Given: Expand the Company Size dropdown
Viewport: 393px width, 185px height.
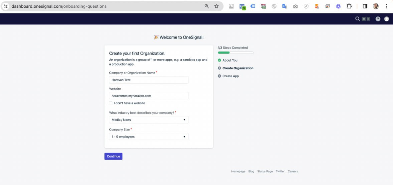Looking at the screenshot, I should tap(149, 137).
